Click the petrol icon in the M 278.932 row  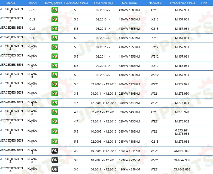(x=54, y=121)
